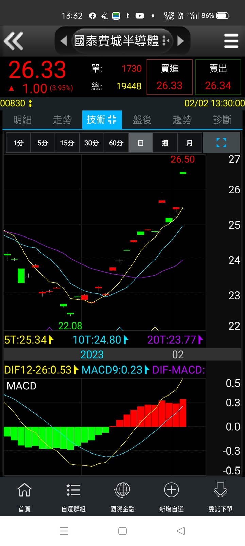Screen dimensions: 245x546
Task: Tap the MACD indicator title
Action: (21, 386)
